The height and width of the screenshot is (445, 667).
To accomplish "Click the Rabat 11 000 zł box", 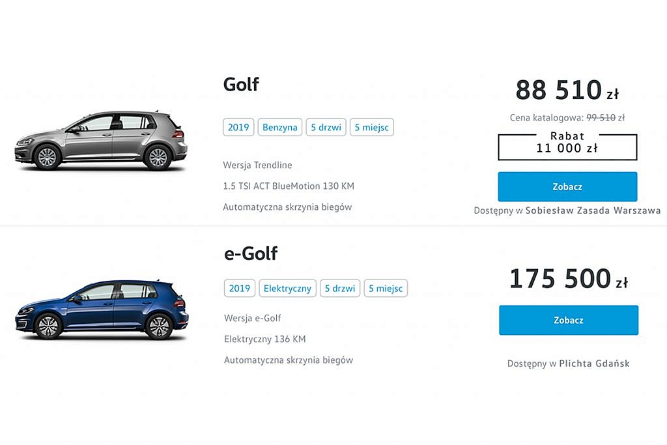I will pyautogui.click(x=567, y=145).
